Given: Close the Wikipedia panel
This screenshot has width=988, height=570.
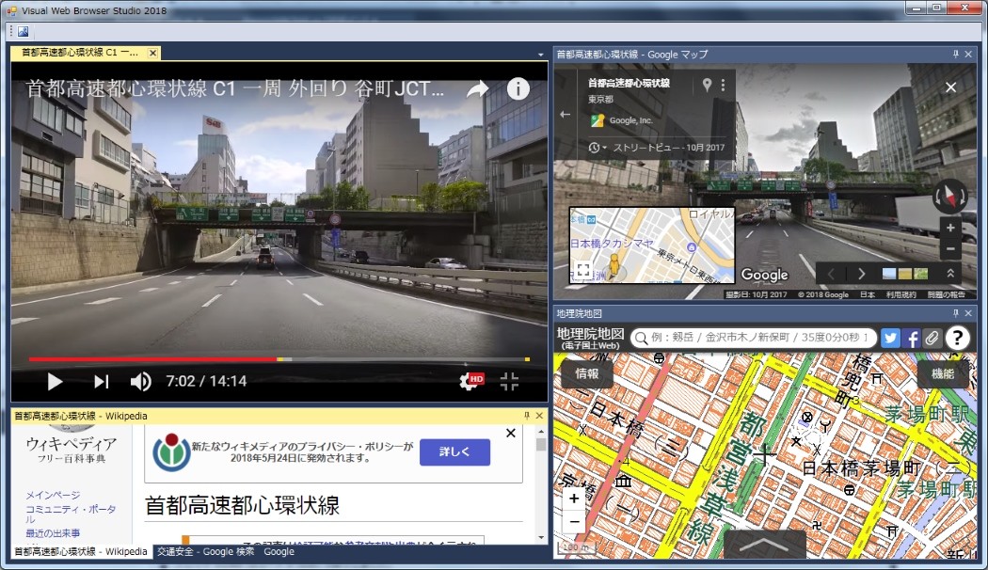Looking at the screenshot, I should click(539, 416).
